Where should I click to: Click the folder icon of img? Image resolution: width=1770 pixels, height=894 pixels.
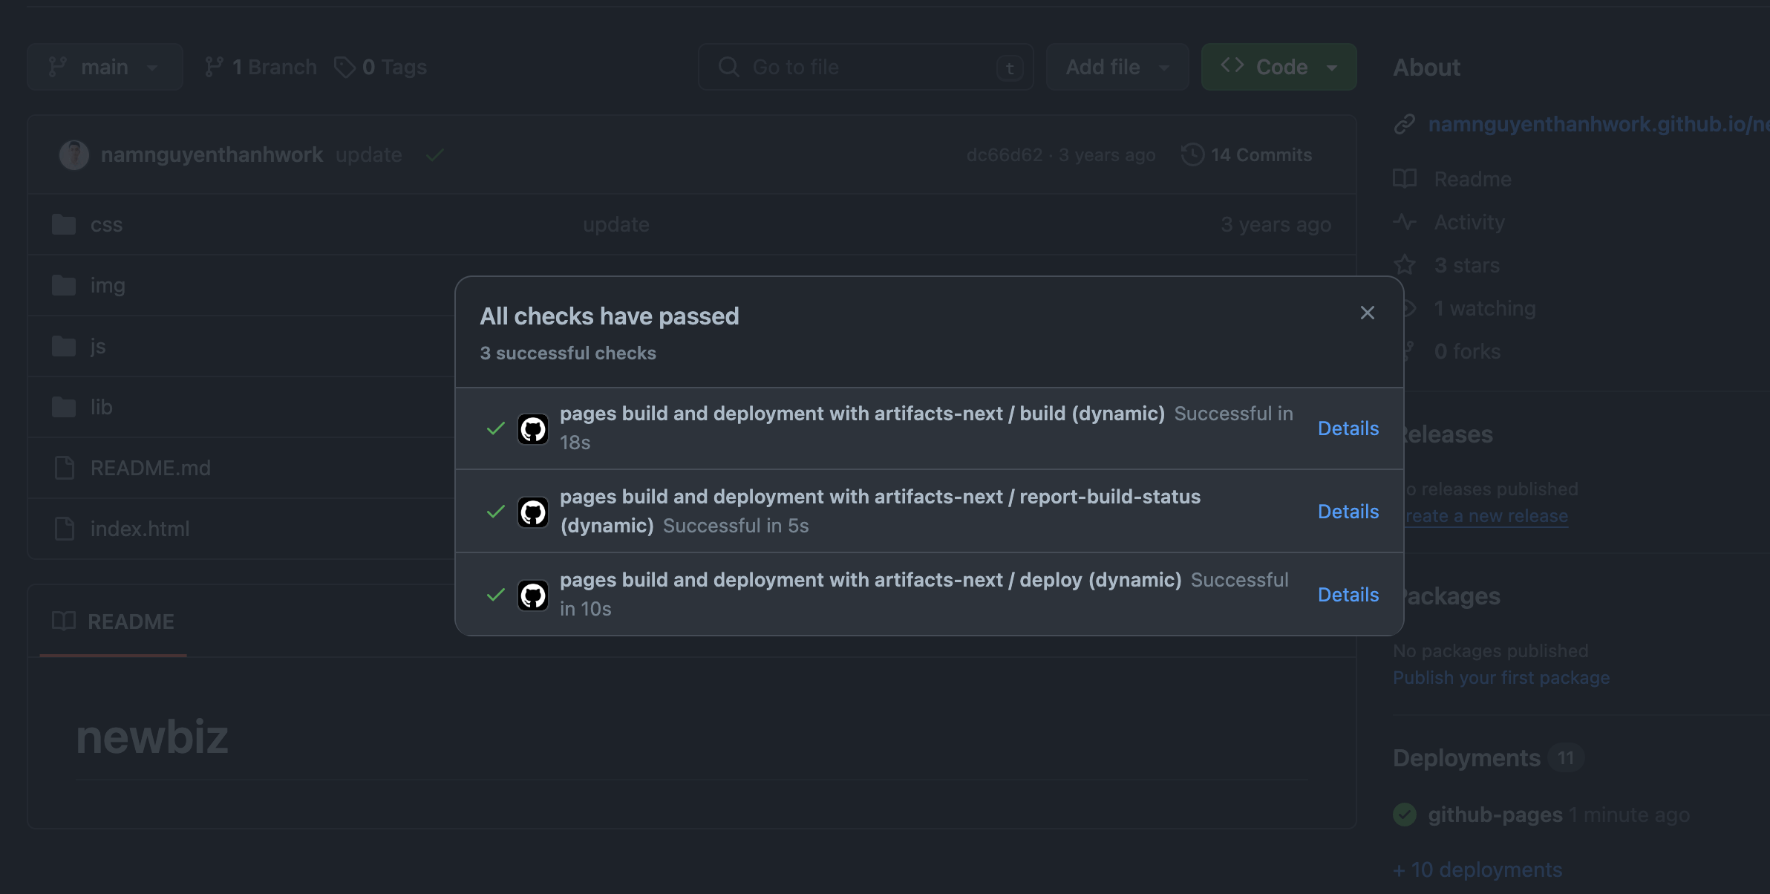(64, 285)
